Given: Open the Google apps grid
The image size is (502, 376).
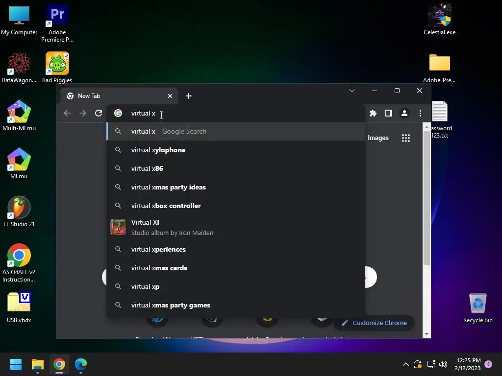Looking at the screenshot, I should pyautogui.click(x=406, y=138).
